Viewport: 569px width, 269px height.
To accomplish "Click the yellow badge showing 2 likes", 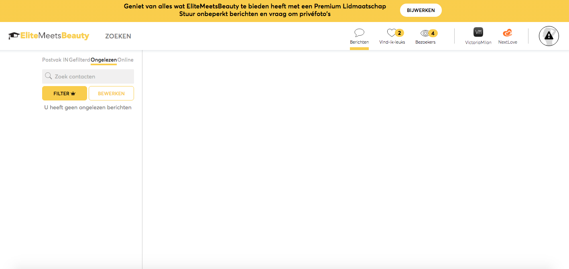I will tap(399, 33).
